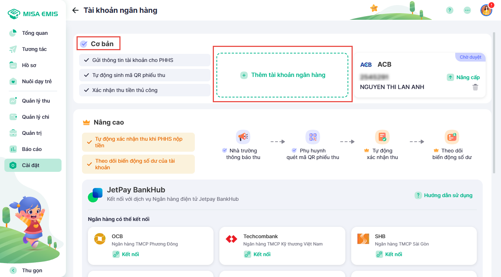501x277 pixels.
Task: Open Hướng dẫn sử dụng link
Action: tap(444, 195)
